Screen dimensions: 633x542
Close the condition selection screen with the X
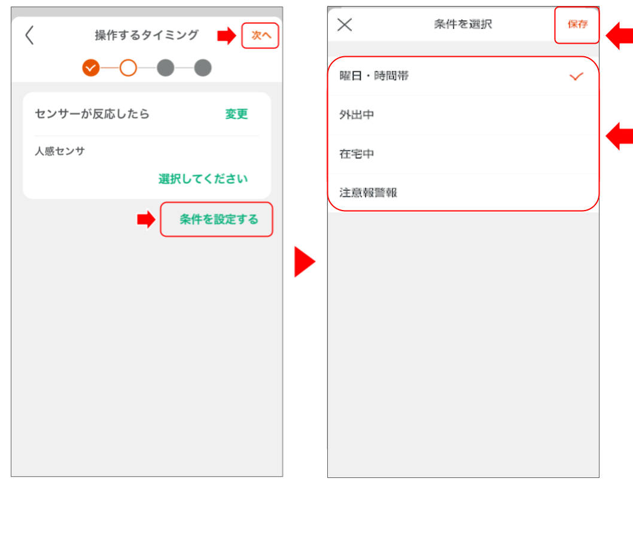(x=344, y=25)
